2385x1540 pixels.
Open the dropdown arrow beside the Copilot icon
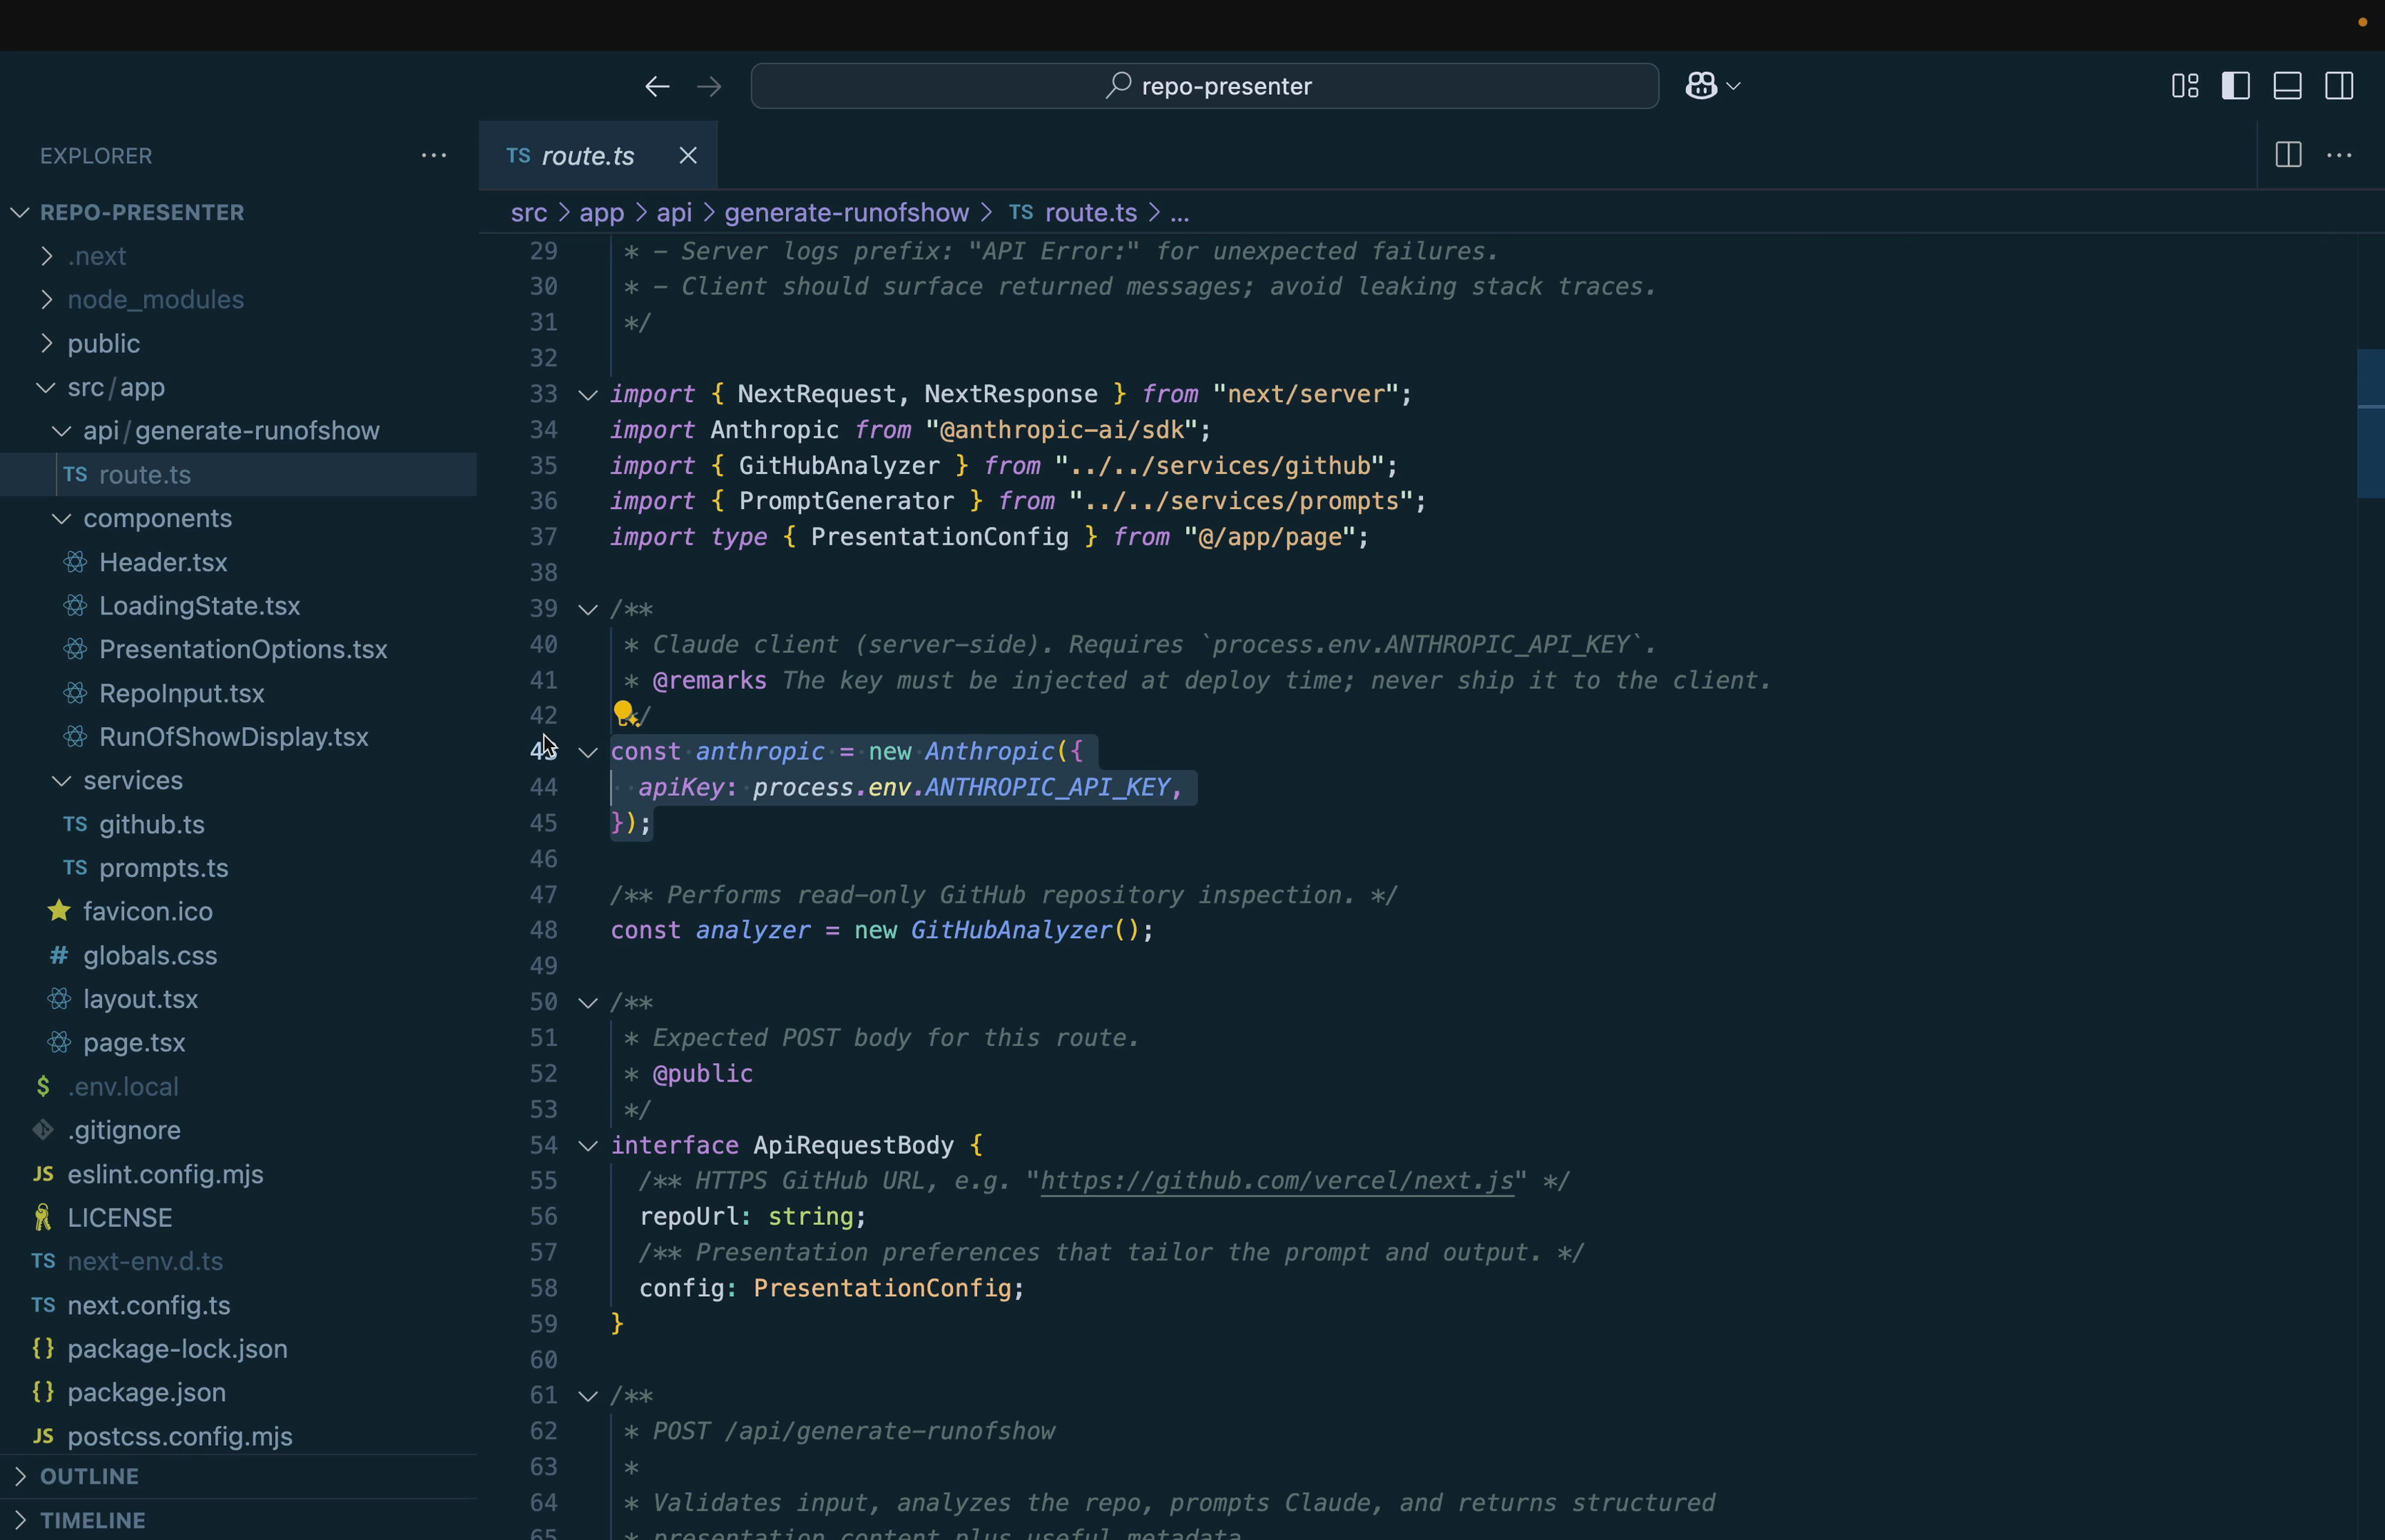click(1735, 86)
